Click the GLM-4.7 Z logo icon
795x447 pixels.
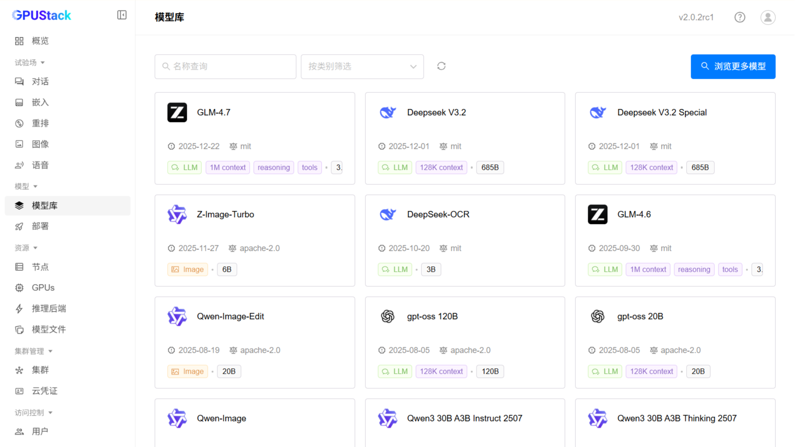[x=177, y=112]
